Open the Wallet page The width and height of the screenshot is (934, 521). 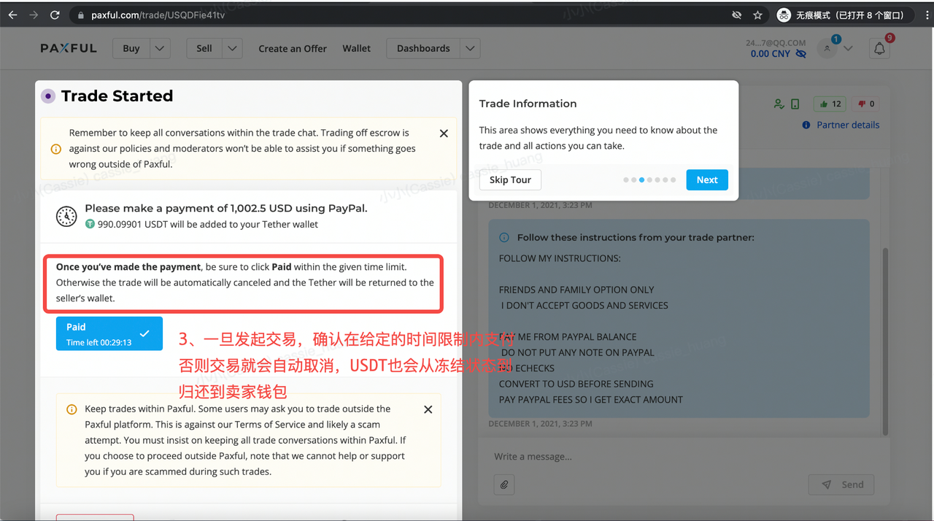[357, 48]
